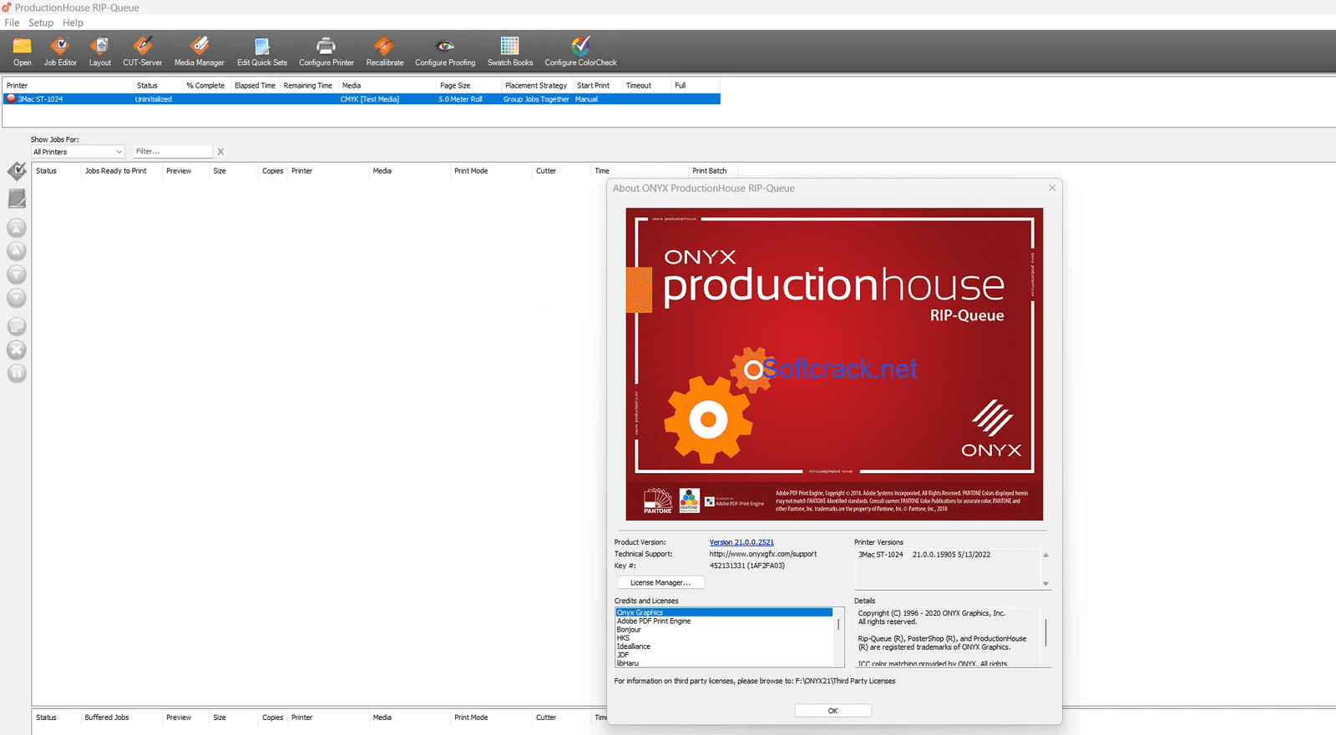Click the Edit Quick Sets icon
The height and width of the screenshot is (735, 1336).
[x=262, y=51]
